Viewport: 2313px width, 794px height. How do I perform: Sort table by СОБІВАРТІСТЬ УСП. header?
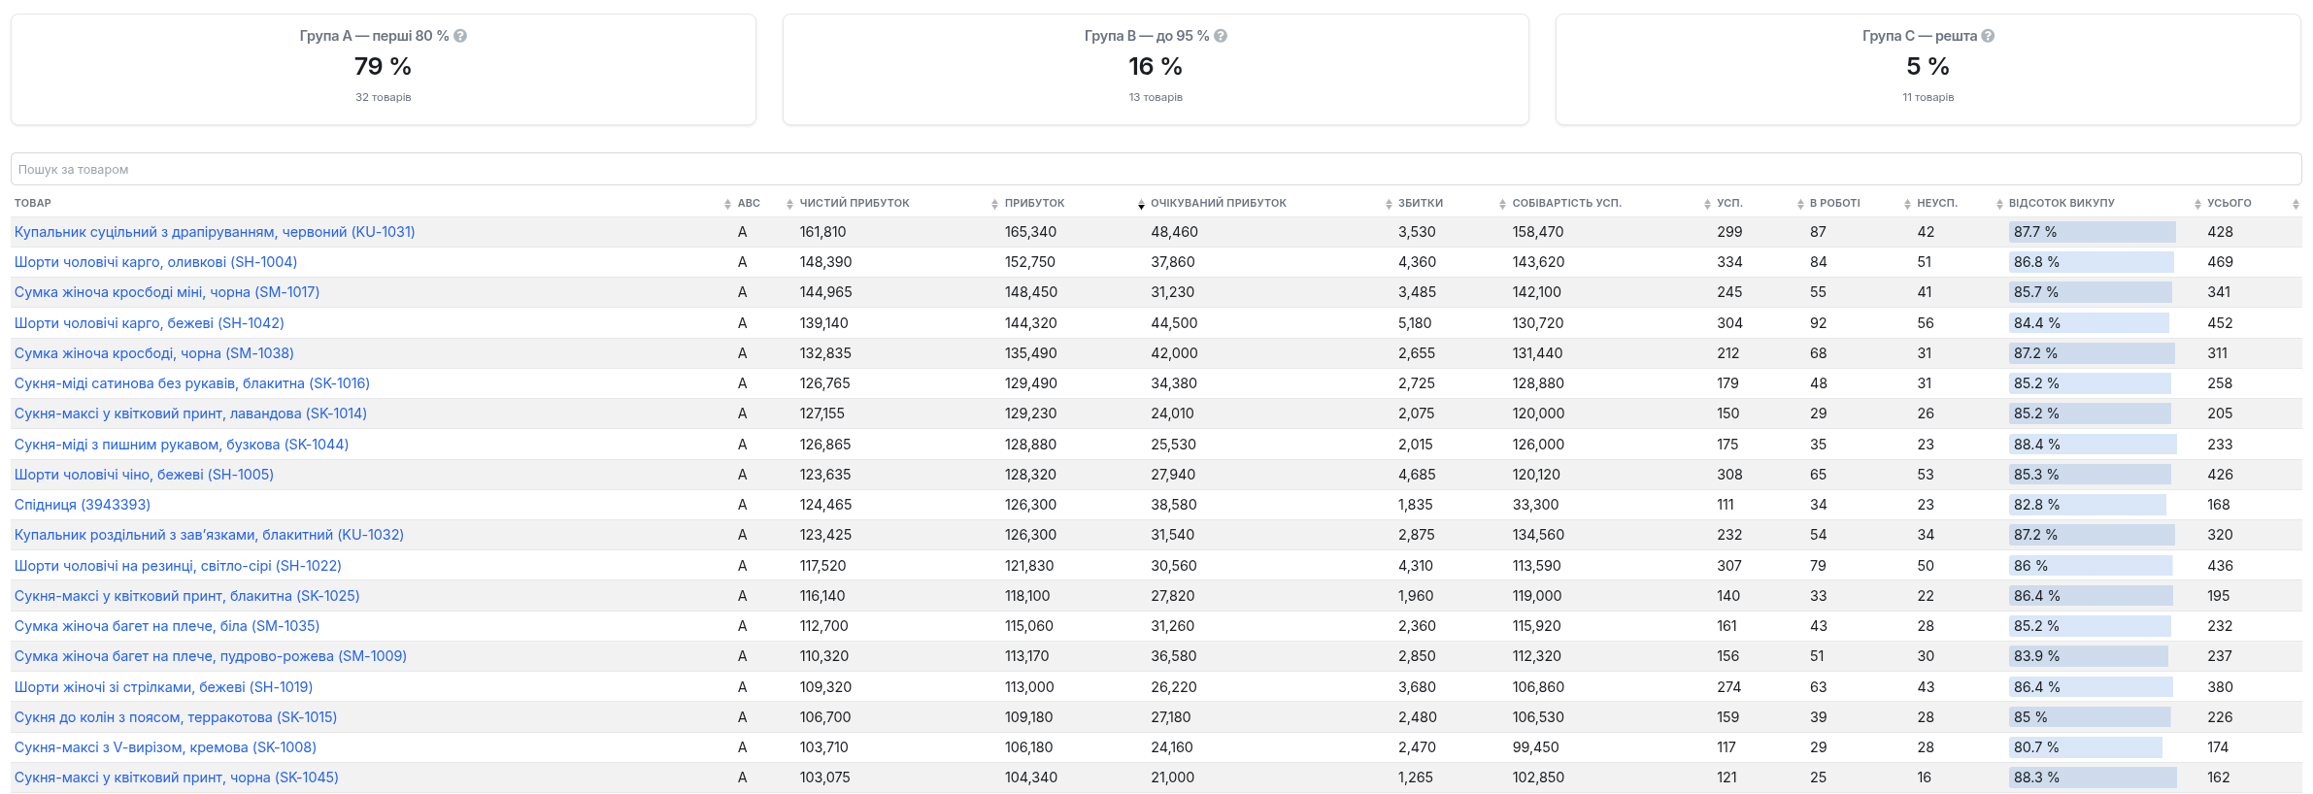(x=1566, y=203)
